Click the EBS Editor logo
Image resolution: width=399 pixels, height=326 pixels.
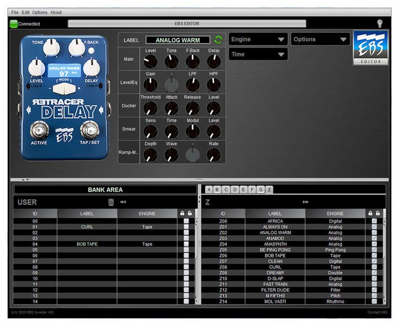371,48
